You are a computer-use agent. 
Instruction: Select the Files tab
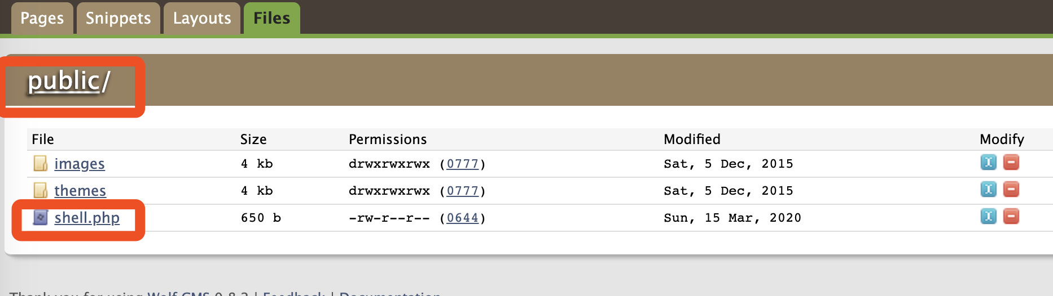click(271, 18)
